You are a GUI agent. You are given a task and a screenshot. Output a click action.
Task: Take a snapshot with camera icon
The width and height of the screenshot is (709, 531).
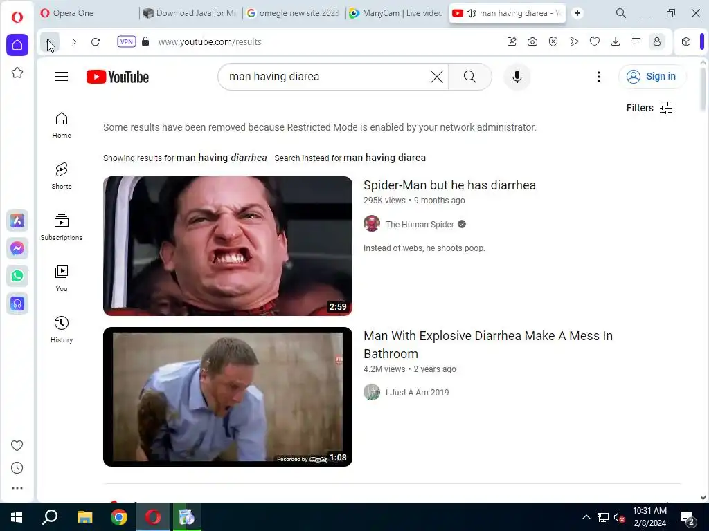click(532, 41)
